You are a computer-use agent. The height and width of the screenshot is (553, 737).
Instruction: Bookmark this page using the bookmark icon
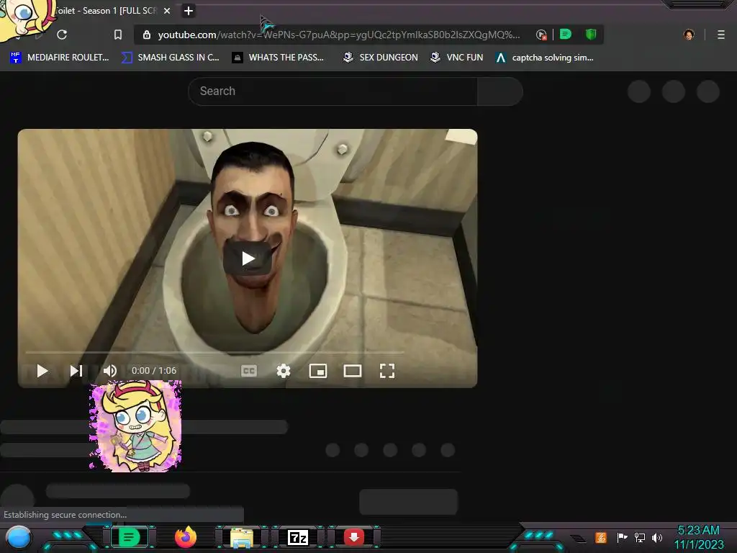click(118, 35)
